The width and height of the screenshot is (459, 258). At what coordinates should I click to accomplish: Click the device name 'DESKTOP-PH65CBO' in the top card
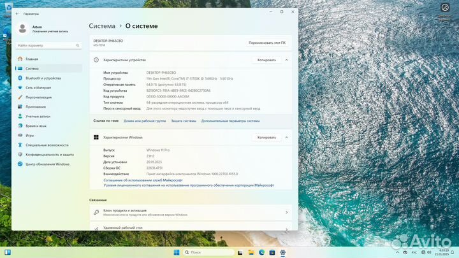108,41
